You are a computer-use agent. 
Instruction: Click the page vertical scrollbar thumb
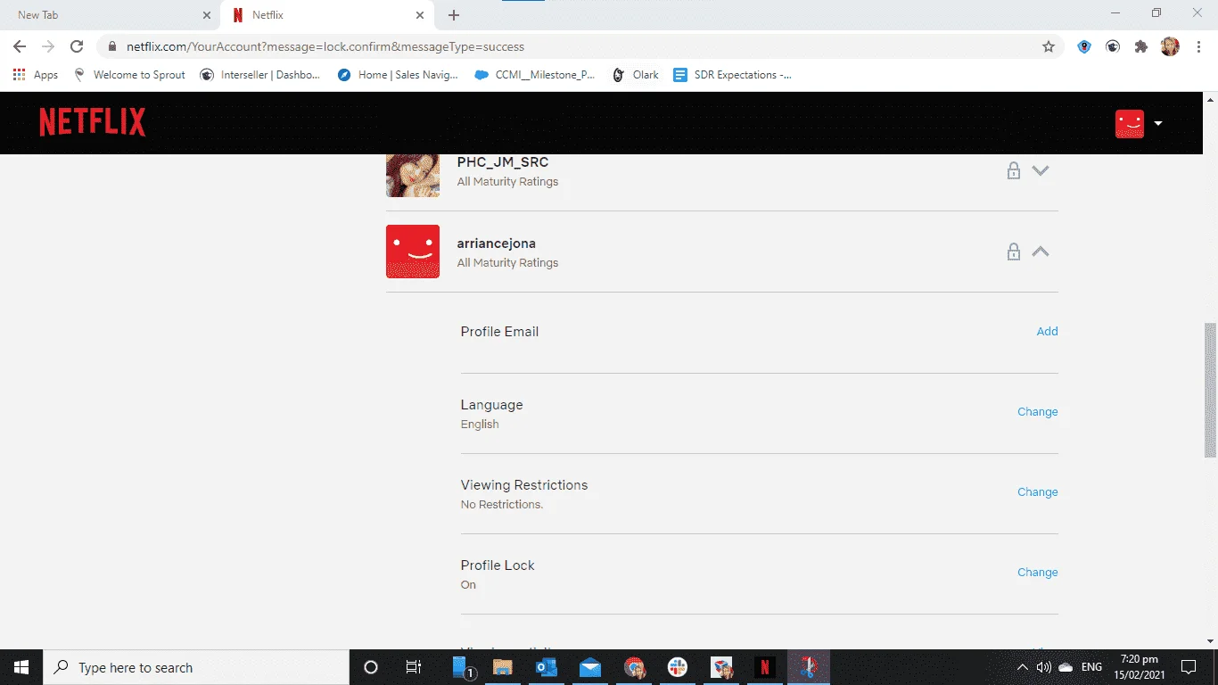click(1210, 391)
